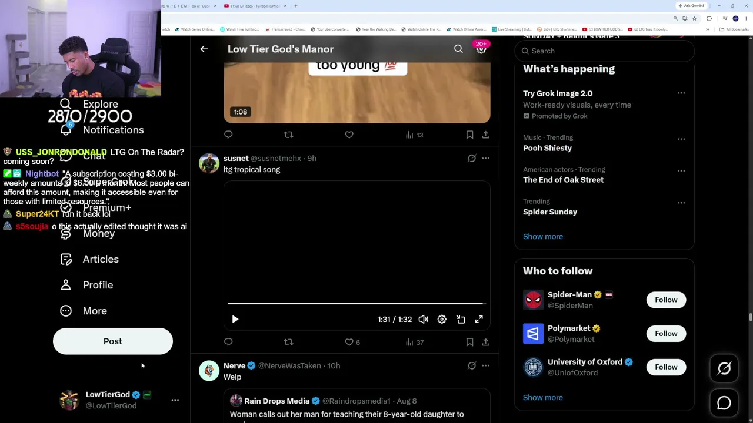
Task: Go back using the arrow beside Low Tier God's Manor
Action: pyautogui.click(x=204, y=49)
